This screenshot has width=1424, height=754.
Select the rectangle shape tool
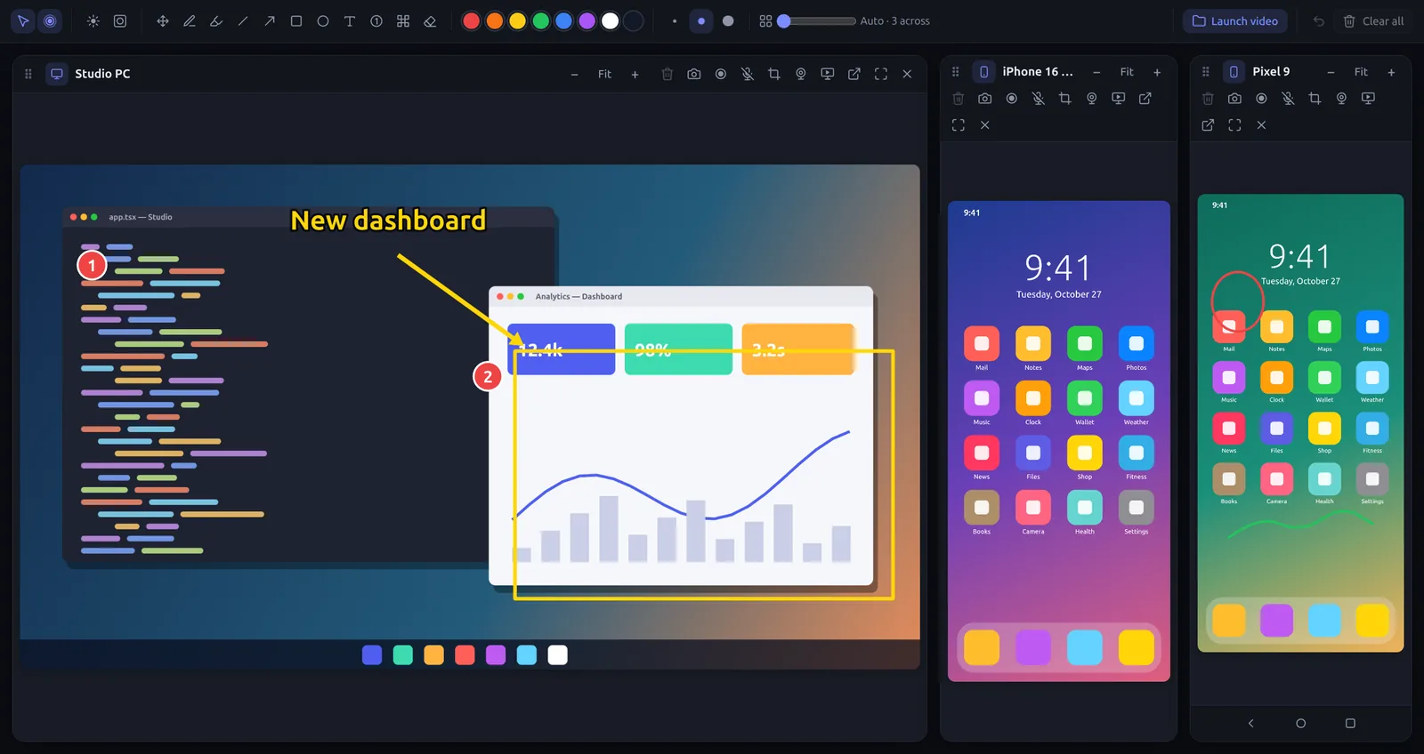296,21
